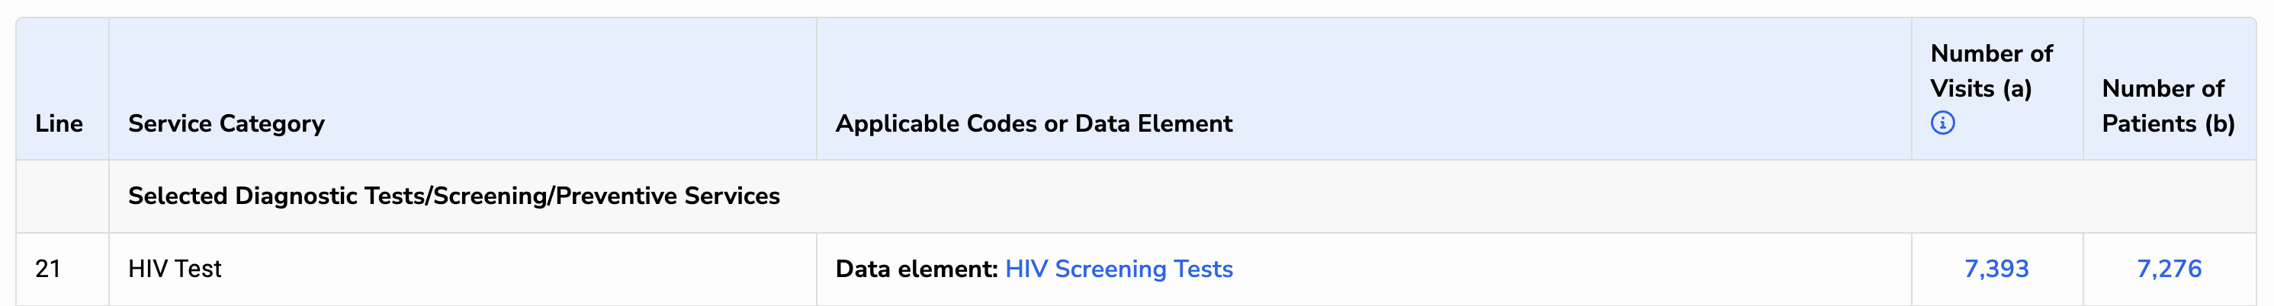Click the bold Data element label
Image resolution: width=2274 pixels, height=306 pixels.
(917, 269)
